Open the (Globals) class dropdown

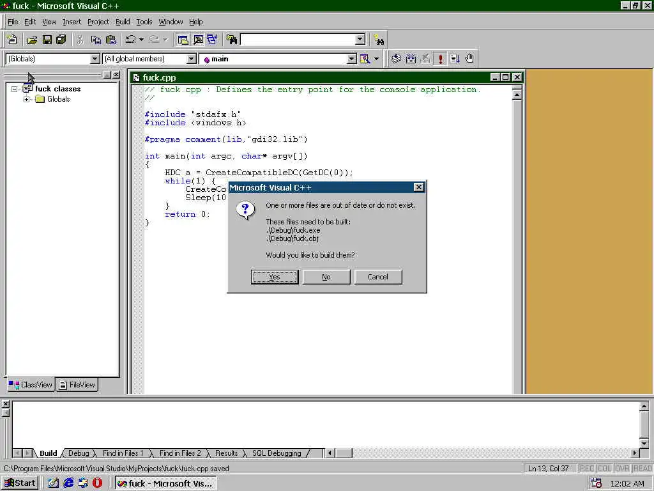pyautogui.click(x=95, y=59)
